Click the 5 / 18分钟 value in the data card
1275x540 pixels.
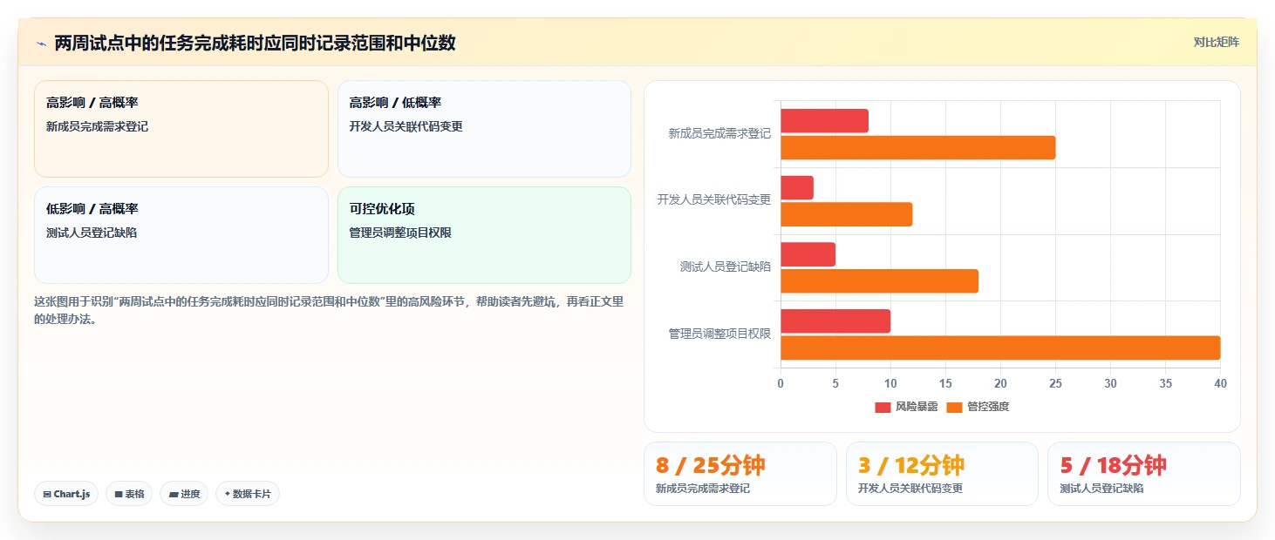point(1114,466)
